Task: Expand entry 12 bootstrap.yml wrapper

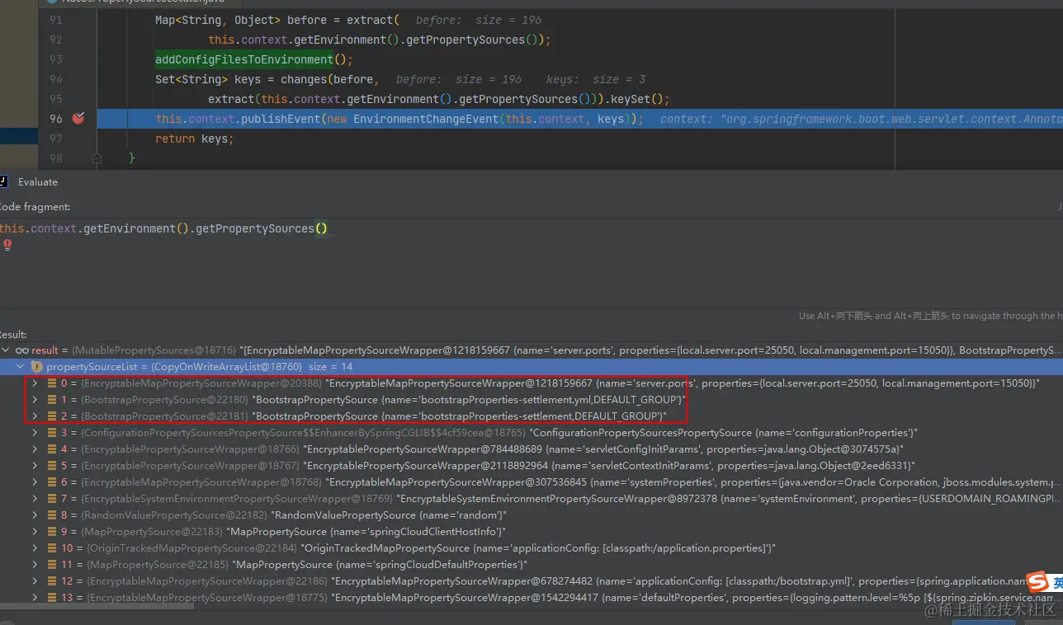Action: (x=35, y=581)
